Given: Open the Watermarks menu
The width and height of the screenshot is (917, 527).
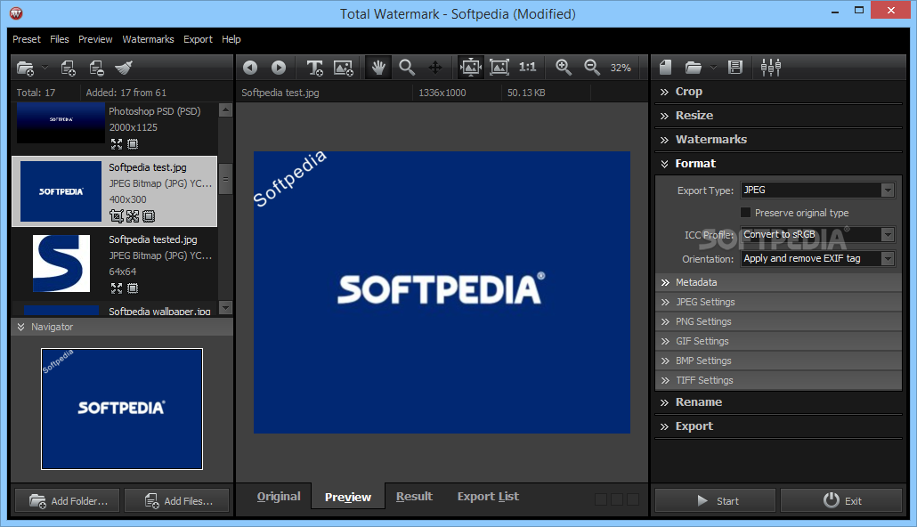Looking at the screenshot, I should click(x=148, y=39).
